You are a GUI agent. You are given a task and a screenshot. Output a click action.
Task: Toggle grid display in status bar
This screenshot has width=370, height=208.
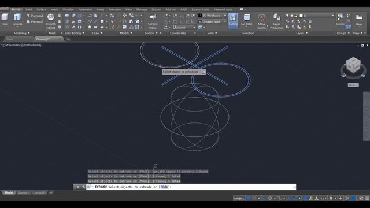click(x=248, y=198)
